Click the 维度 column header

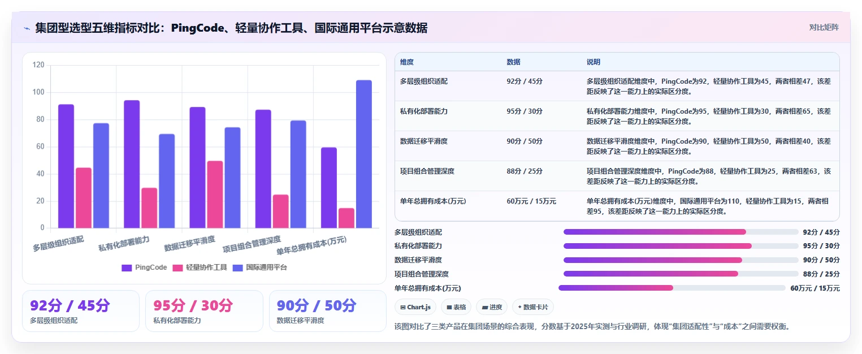406,62
